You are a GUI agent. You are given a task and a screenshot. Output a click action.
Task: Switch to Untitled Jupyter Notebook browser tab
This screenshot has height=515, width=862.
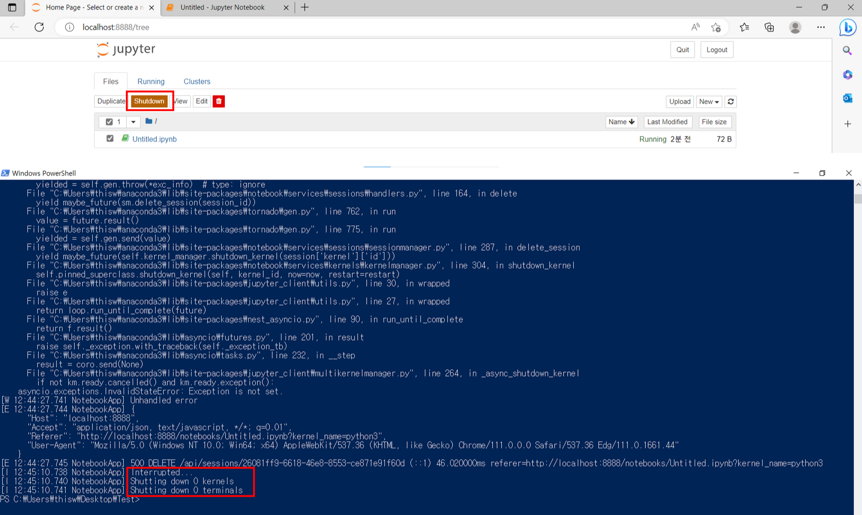[x=222, y=7]
